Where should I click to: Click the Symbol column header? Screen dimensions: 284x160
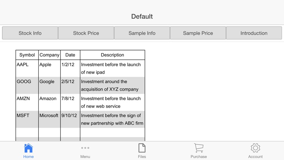[27, 55]
